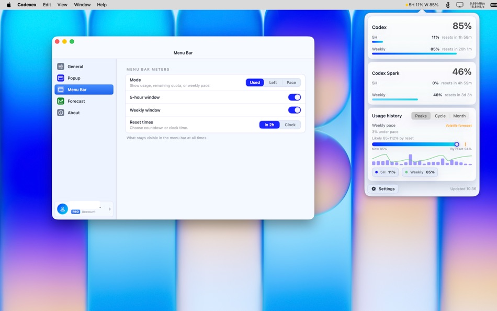Click the PRO badge beside Account
This screenshot has width=497, height=311.
point(75,212)
